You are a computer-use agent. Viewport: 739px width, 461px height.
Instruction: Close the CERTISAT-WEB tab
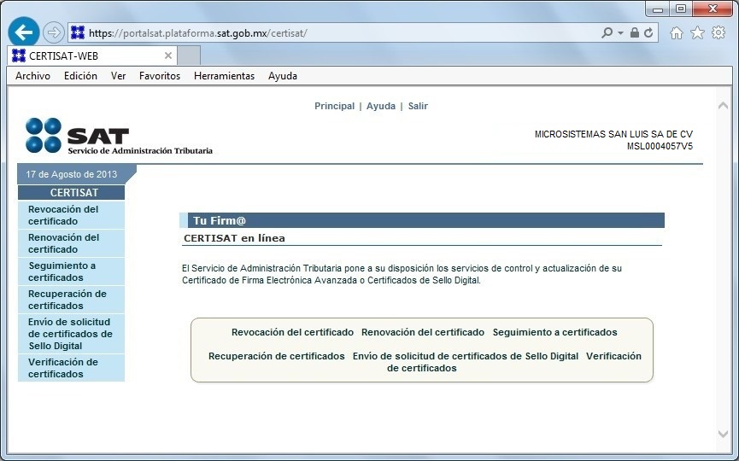pos(167,55)
